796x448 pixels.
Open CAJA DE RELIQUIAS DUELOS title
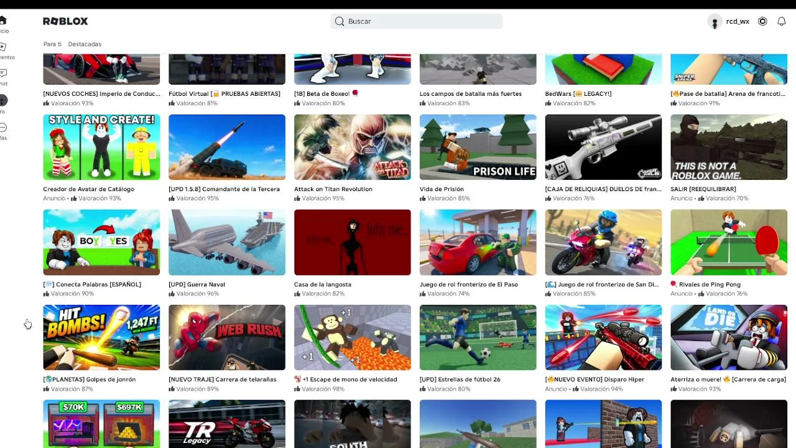(603, 189)
